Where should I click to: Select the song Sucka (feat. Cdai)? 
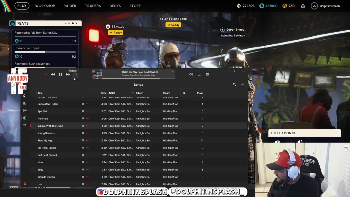tap(48, 104)
